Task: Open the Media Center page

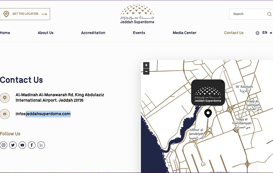Action: pos(185,33)
